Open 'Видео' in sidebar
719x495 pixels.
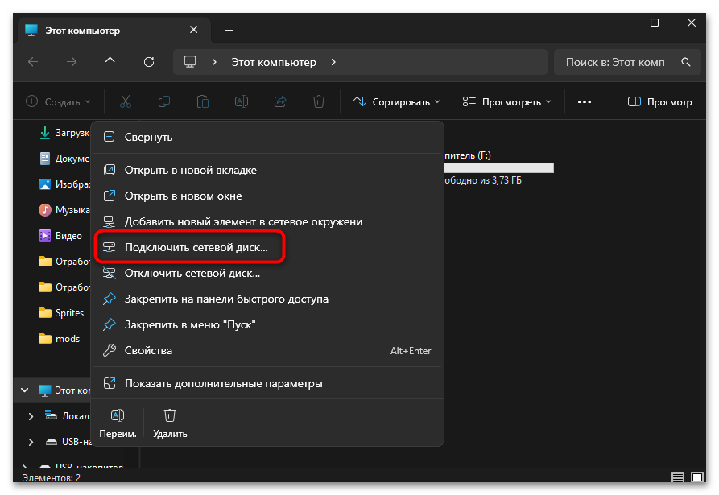tap(60, 236)
